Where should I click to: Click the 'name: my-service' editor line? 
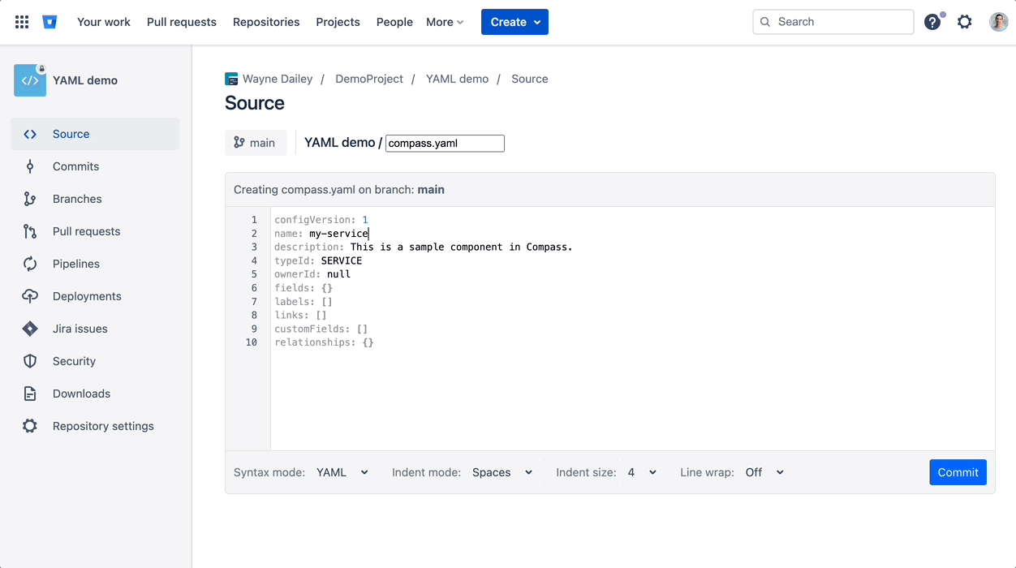[321, 234]
